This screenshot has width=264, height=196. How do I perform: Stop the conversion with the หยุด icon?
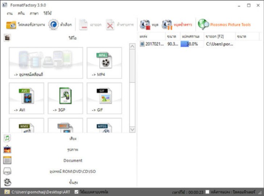[x=145, y=25]
